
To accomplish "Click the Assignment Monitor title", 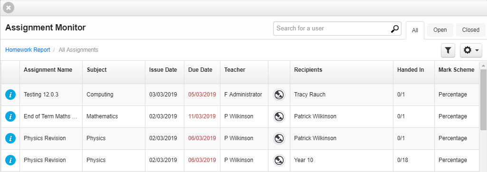I will coord(45,28).
